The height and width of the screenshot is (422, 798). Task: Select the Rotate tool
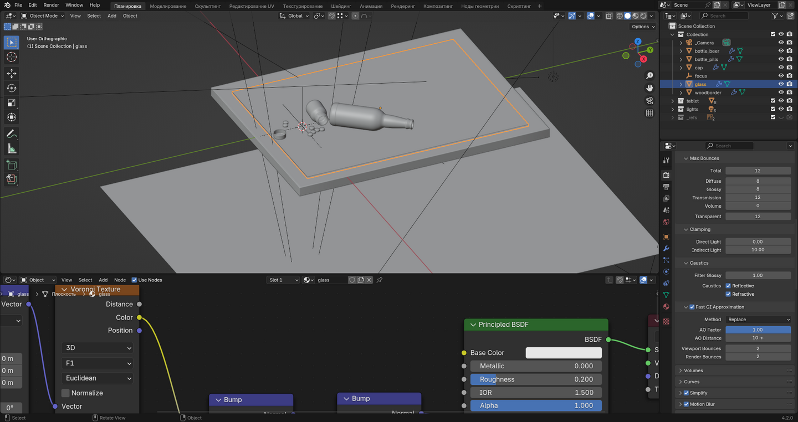pos(11,88)
